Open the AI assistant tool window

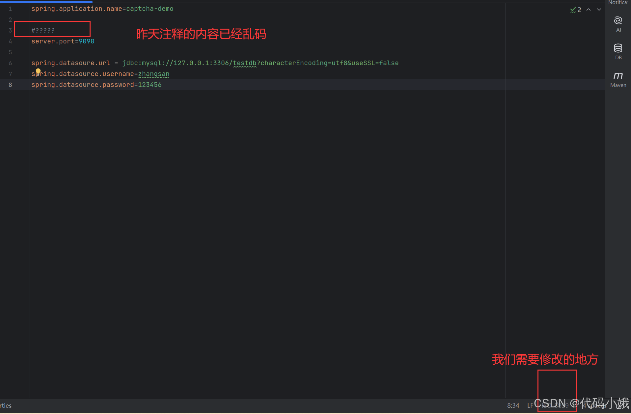coord(618,24)
